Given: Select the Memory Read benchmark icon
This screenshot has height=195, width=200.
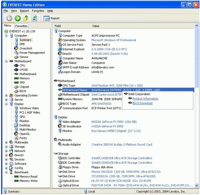Looking at the screenshot, I should coord(16,177).
